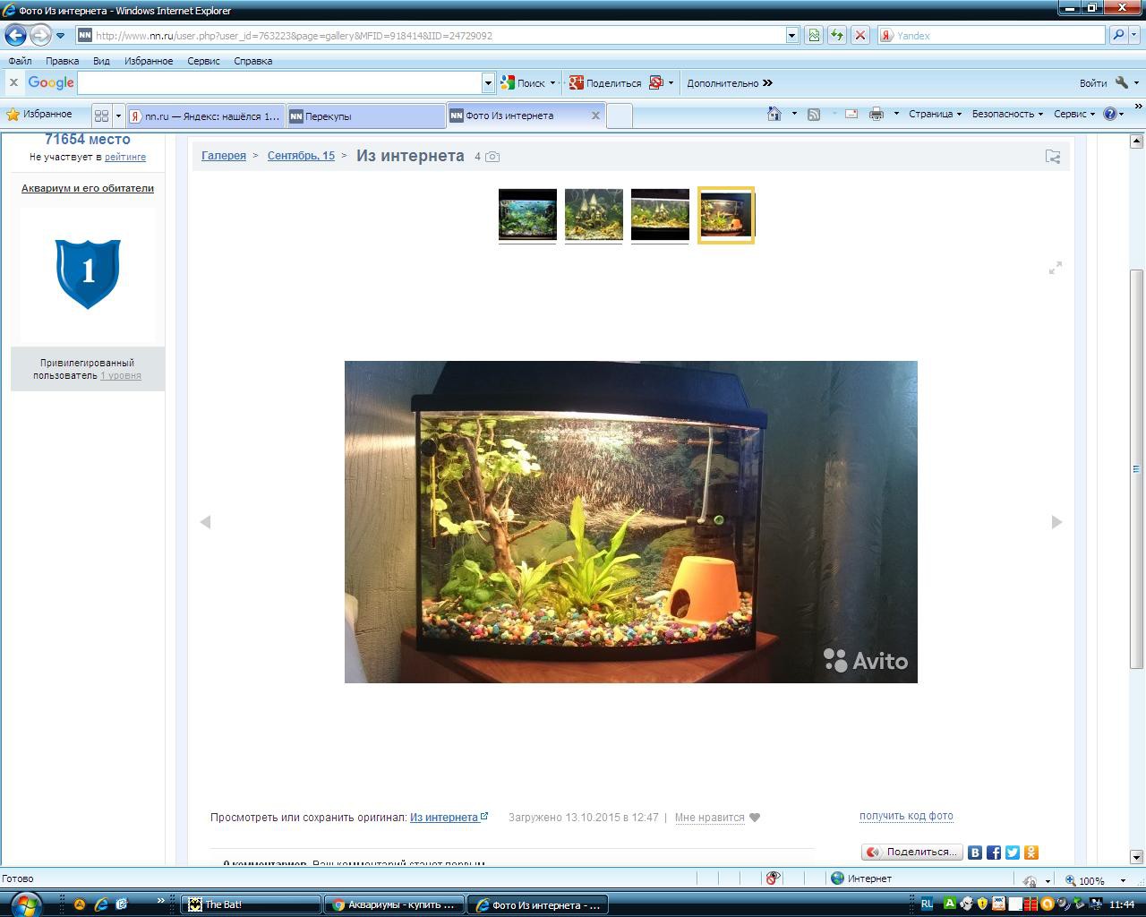The width and height of the screenshot is (1146, 917).
Task: Click the Google toolbar wrench settings icon
Action: pos(1122,82)
